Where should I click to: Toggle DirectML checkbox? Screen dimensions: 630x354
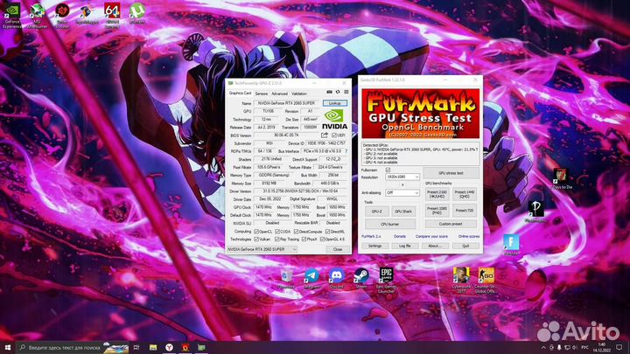328,232
